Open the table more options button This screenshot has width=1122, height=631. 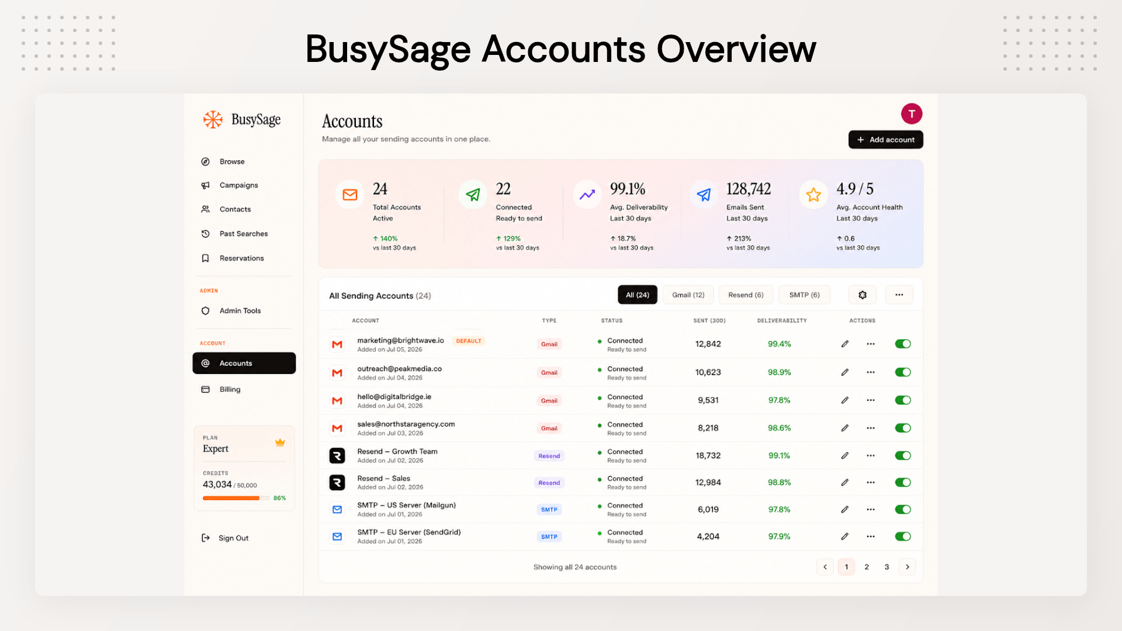point(899,295)
